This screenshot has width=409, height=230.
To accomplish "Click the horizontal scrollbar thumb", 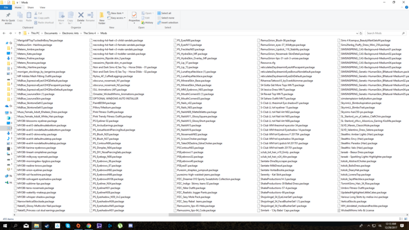I will [x=185, y=215].
